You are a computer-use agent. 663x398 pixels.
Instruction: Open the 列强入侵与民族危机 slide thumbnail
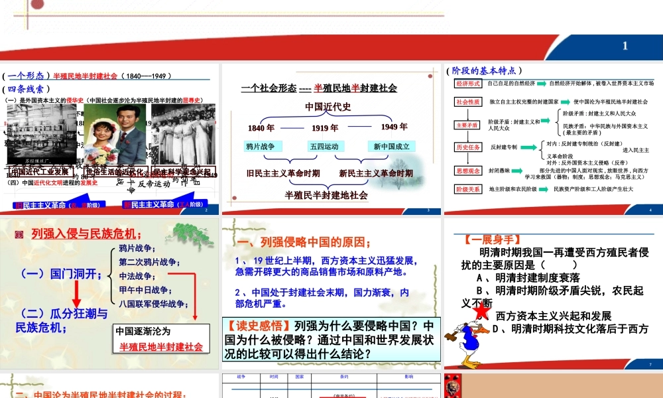point(109,294)
